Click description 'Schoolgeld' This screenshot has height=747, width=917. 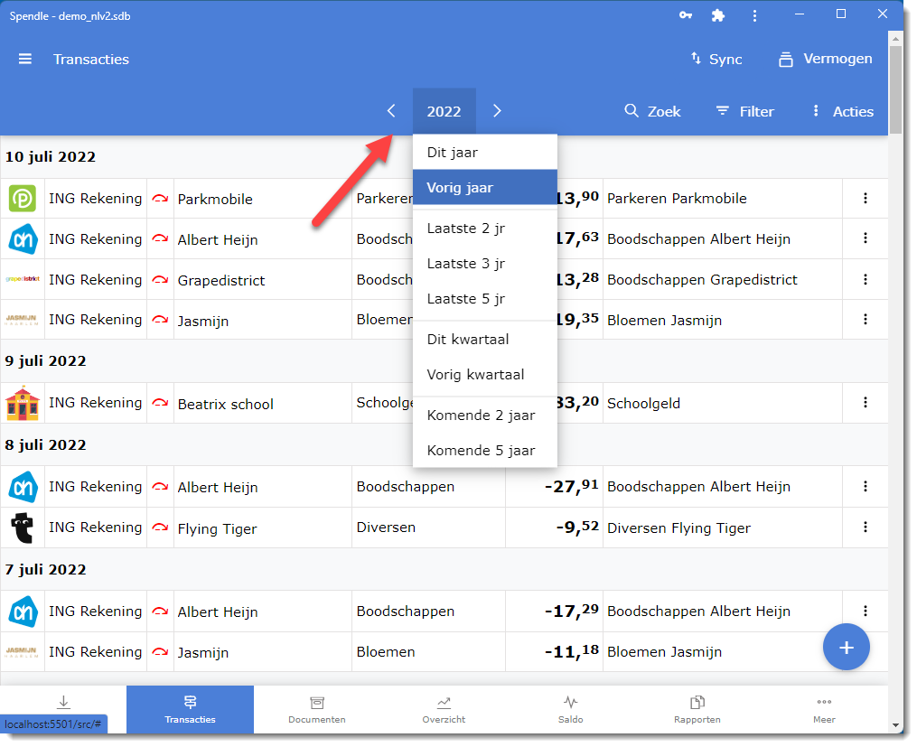coord(643,404)
